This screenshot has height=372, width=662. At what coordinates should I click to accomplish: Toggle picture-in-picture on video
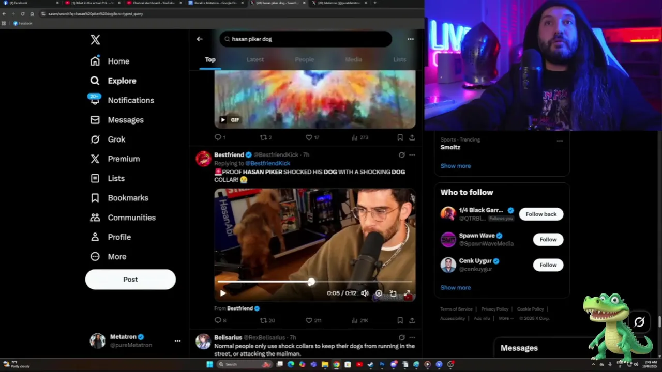point(393,293)
